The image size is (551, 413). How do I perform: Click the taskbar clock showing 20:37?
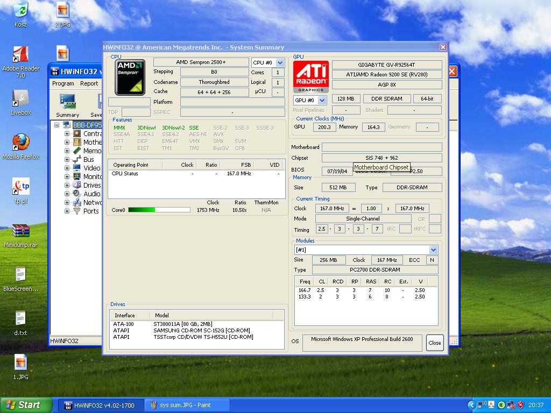536,405
